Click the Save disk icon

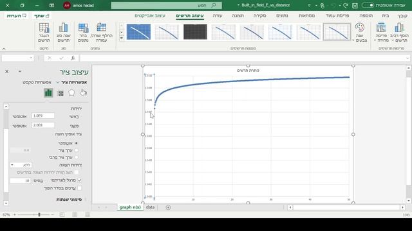355,5
